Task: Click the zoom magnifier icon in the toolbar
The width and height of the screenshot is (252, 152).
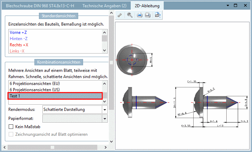Action: tap(130, 15)
